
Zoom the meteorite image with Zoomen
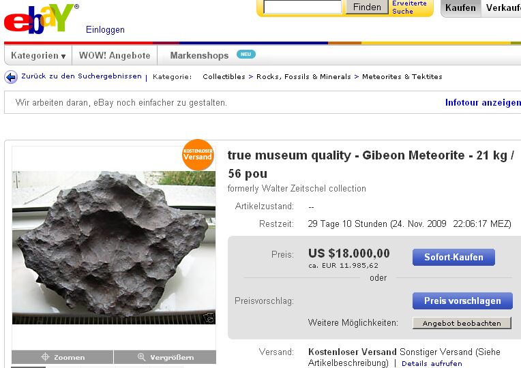click(63, 357)
